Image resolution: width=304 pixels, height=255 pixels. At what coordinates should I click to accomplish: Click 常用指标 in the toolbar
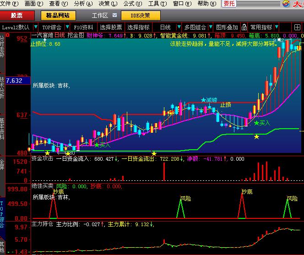(x=261, y=27)
